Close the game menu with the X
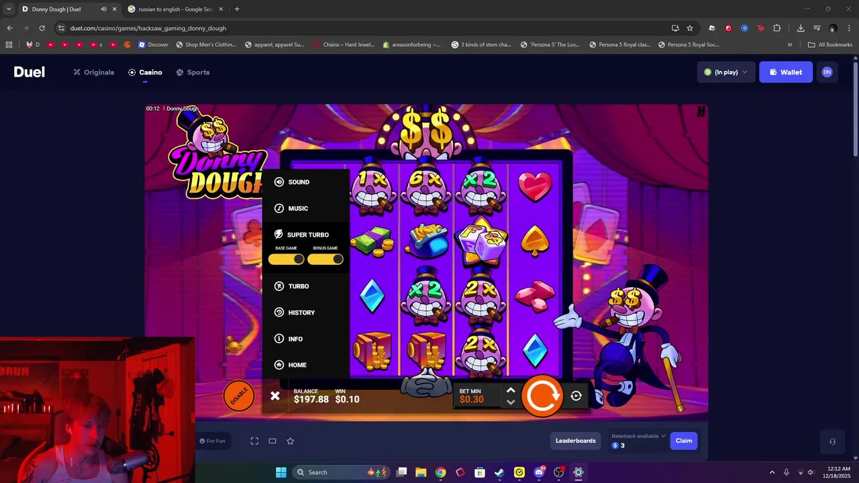 click(275, 396)
